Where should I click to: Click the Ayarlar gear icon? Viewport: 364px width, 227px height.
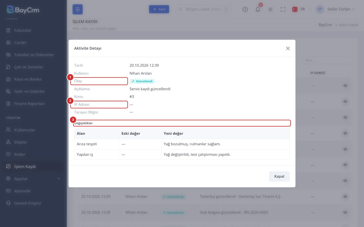[9, 179]
